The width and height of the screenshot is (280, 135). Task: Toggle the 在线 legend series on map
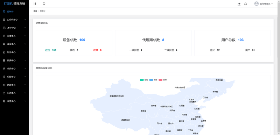click(x=144, y=80)
